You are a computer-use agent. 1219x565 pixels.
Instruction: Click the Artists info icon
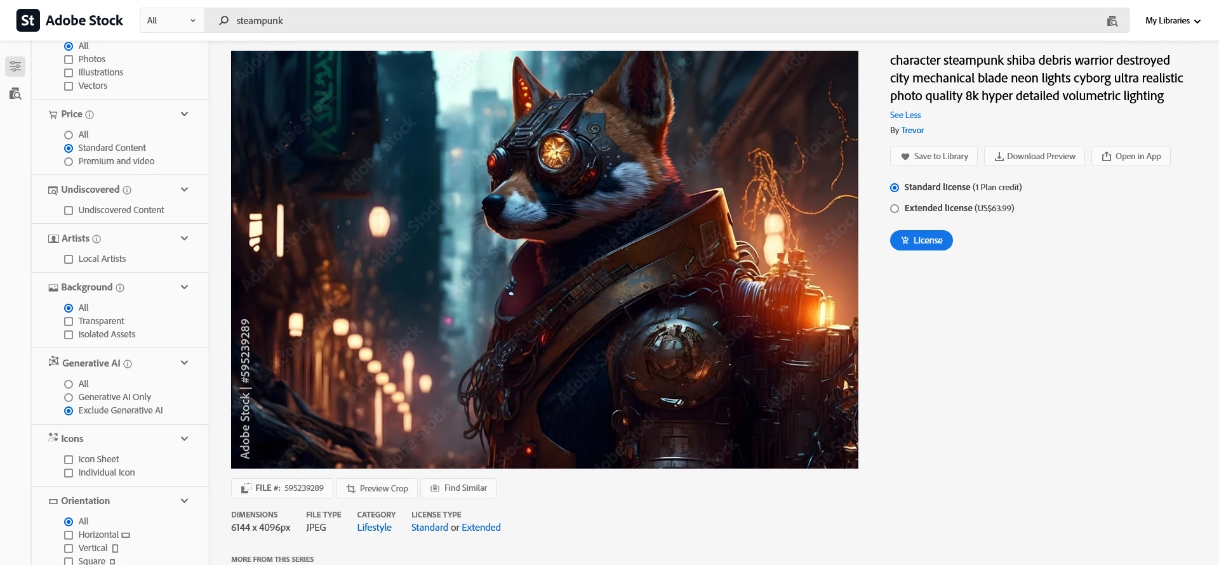tap(97, 239)
